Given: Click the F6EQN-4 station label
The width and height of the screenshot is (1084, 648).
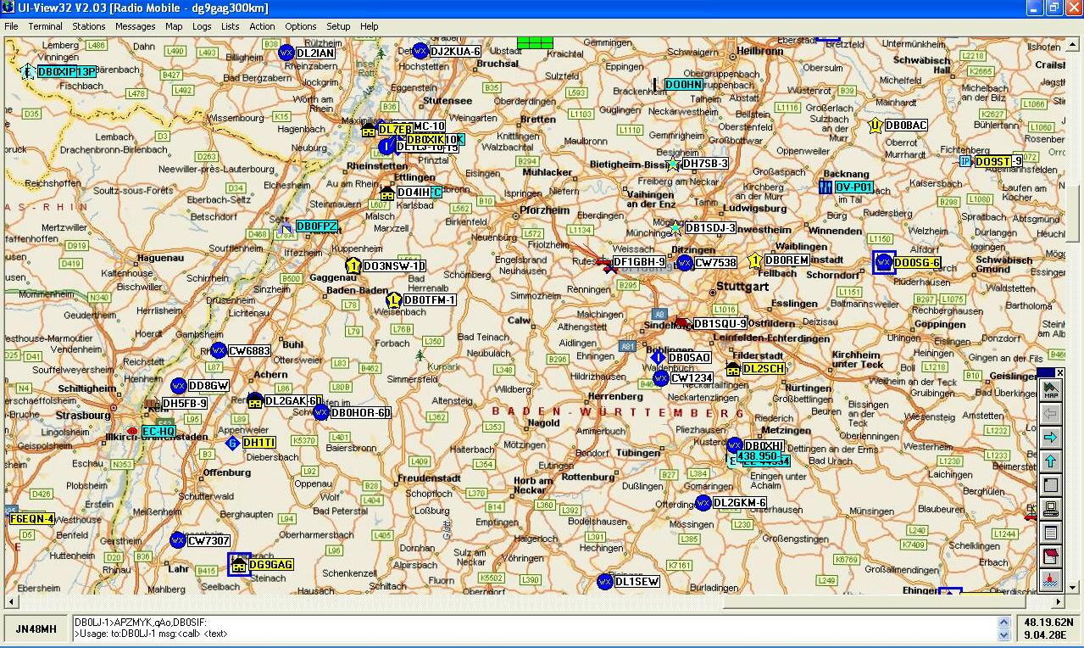Looking at the screenshot, I should click(32, 519).
